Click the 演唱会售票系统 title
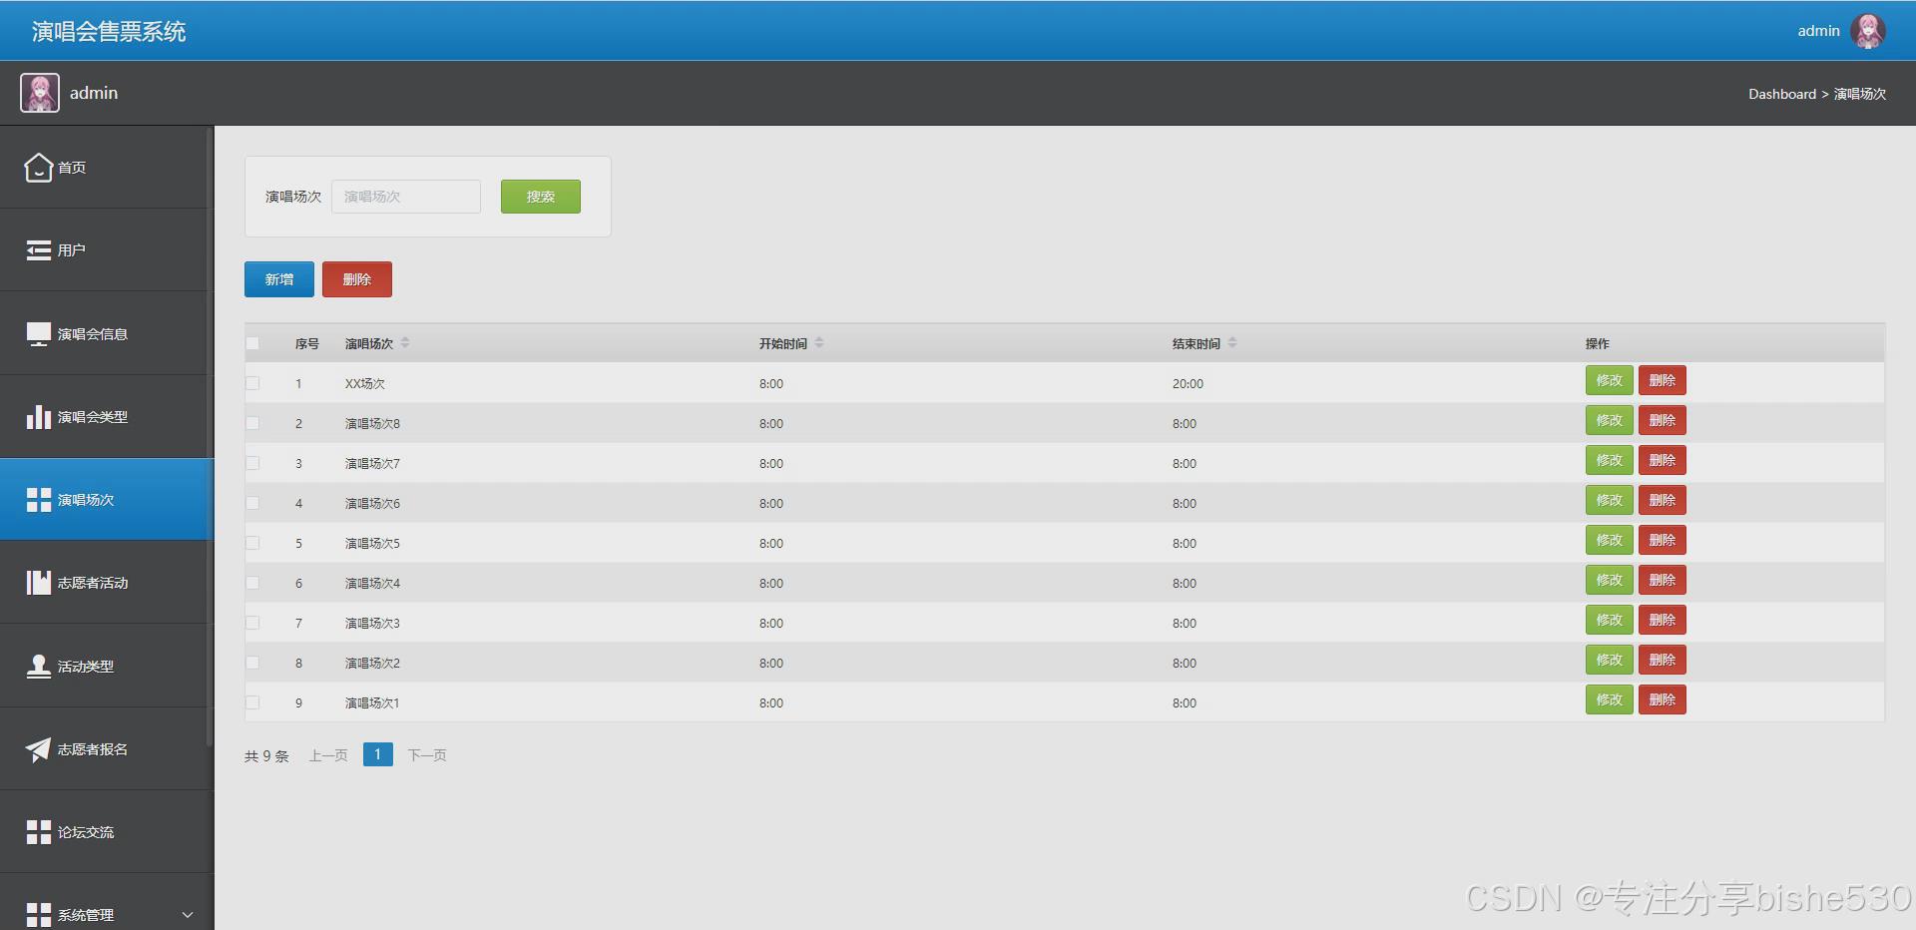 click(109, 32)
